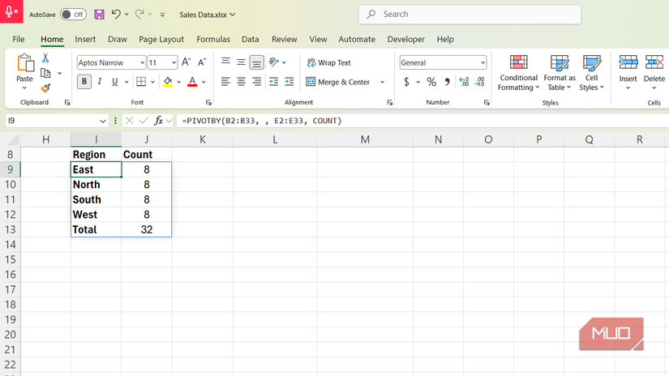The width and height of the screenshot is (669, 376).
Task: Toggle Italic formatting
Action: (100, 81)
